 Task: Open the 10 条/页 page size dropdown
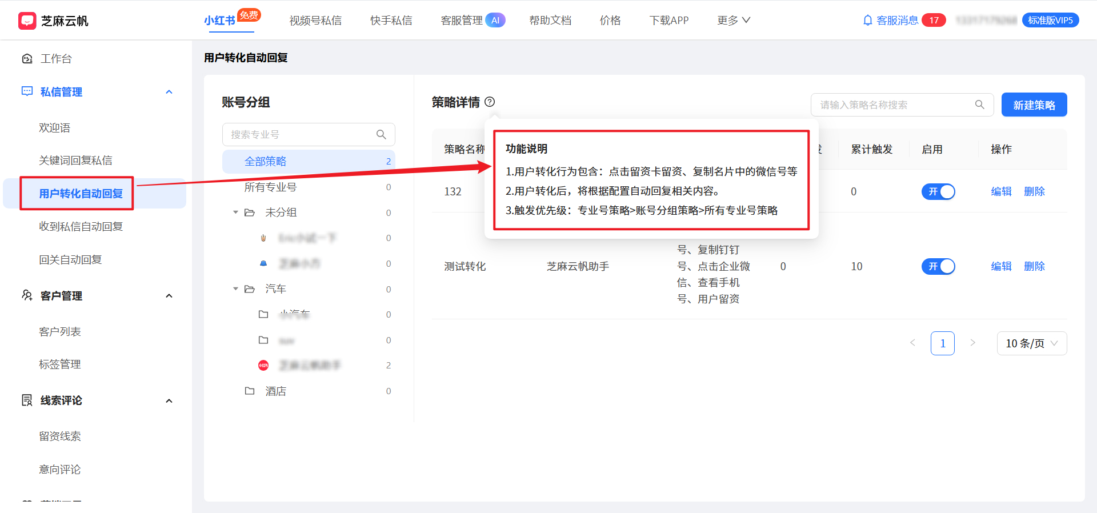(1032, 343)
